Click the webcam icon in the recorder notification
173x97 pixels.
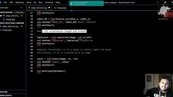click(x=71, y=4)
